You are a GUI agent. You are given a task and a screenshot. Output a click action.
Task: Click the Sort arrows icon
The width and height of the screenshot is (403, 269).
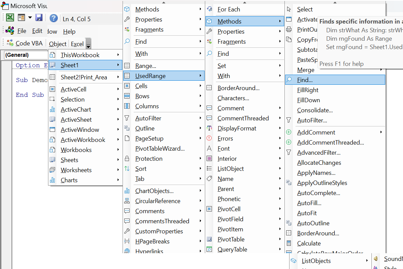coord(127,168)
